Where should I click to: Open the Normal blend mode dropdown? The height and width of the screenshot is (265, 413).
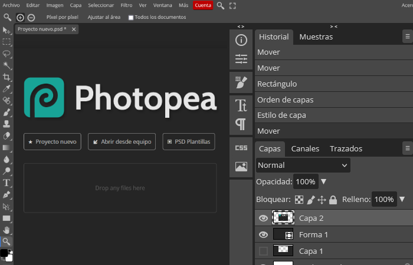(303, 165)
